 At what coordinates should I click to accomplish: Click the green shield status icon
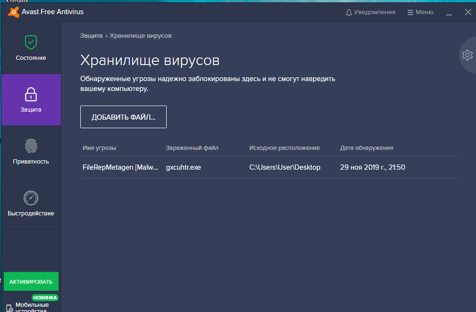click(x=31, y=42)
